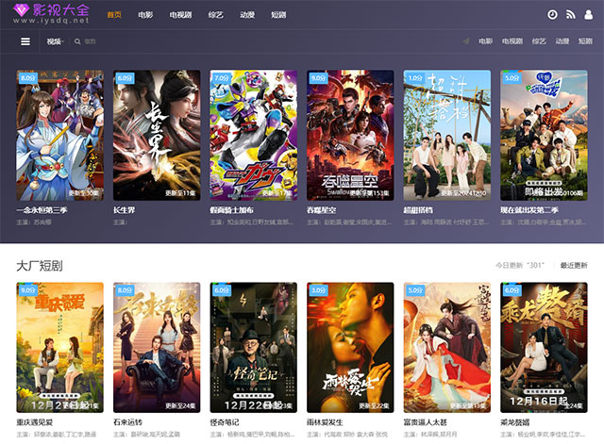Click the announcement speaker icon
Image resolution: width=604 pixels, height=444 pixels.
[x=466, y=41]
